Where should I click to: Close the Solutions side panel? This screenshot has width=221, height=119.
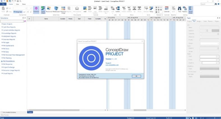pos(25,18)
